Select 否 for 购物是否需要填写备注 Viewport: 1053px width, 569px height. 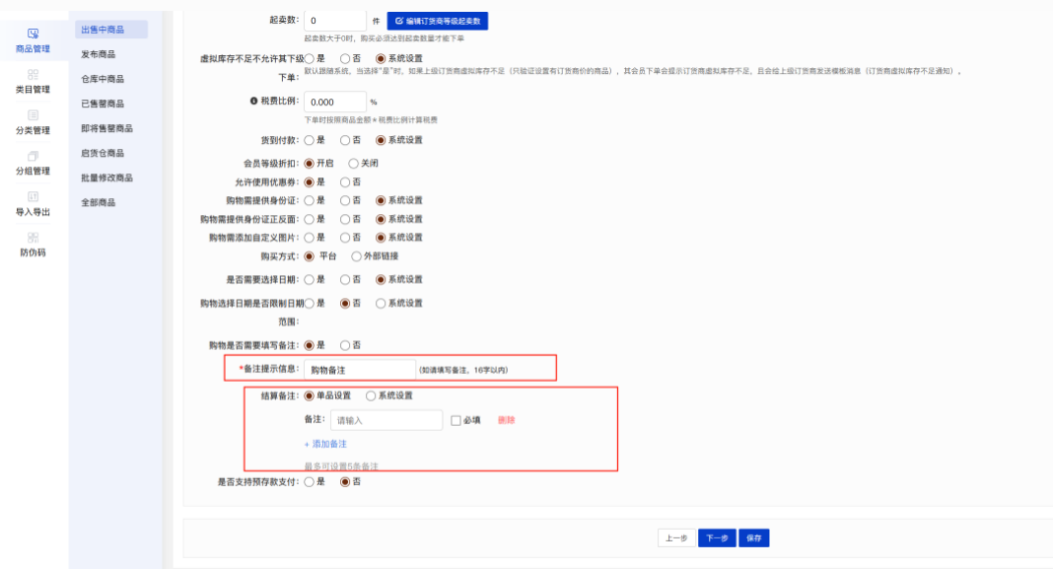coord(345,345)
